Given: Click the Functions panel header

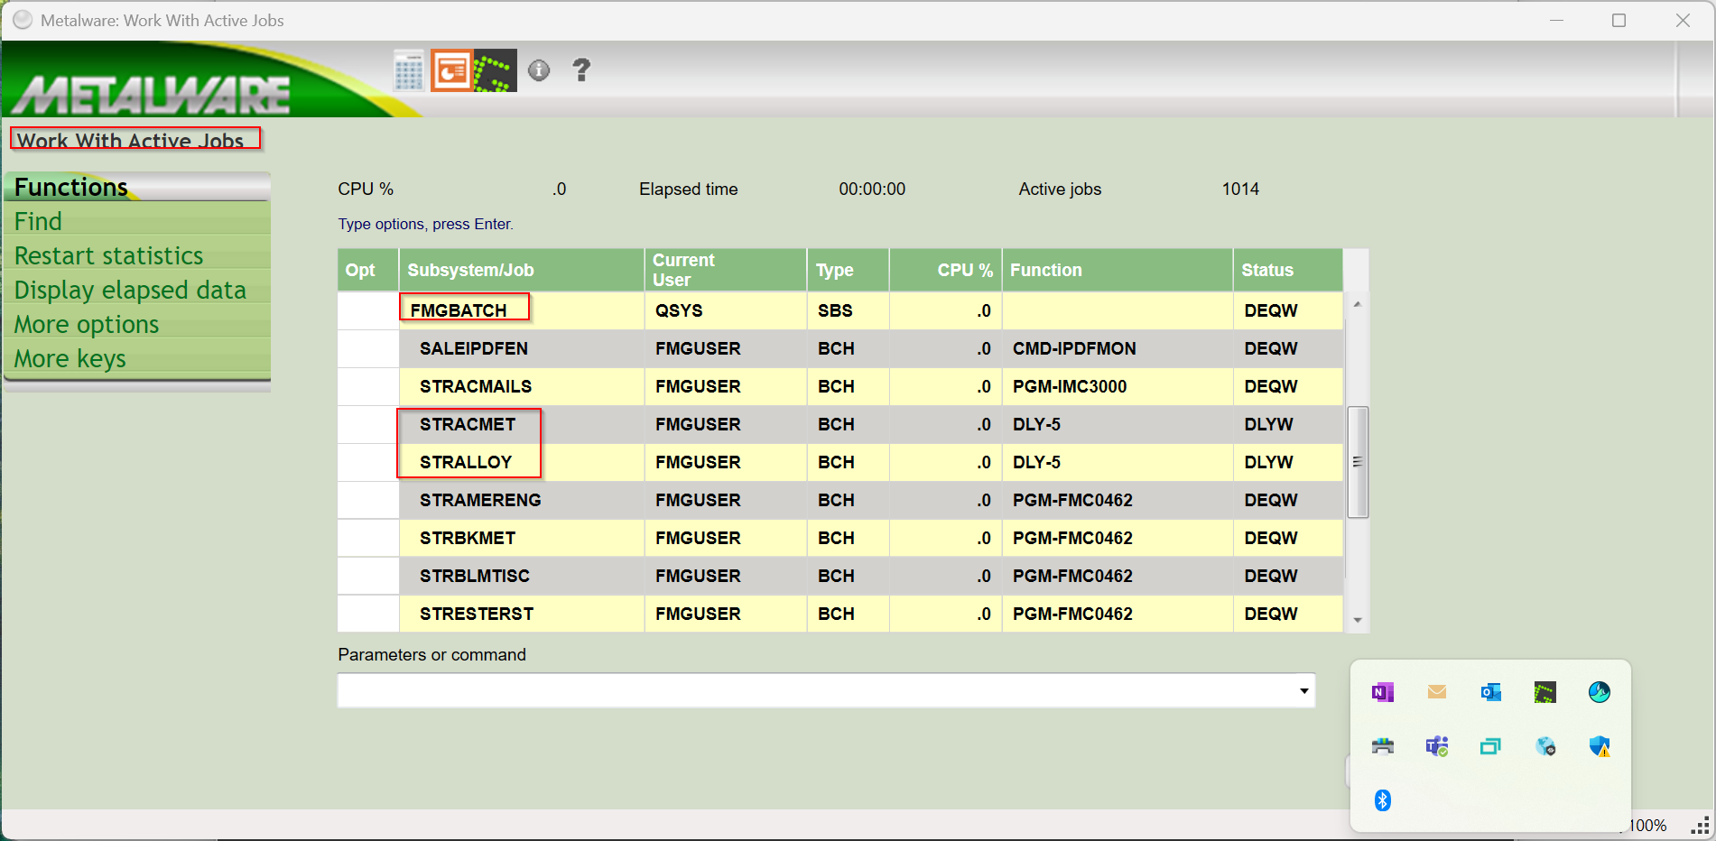Looking at the screenshot, I should point(137,187).
